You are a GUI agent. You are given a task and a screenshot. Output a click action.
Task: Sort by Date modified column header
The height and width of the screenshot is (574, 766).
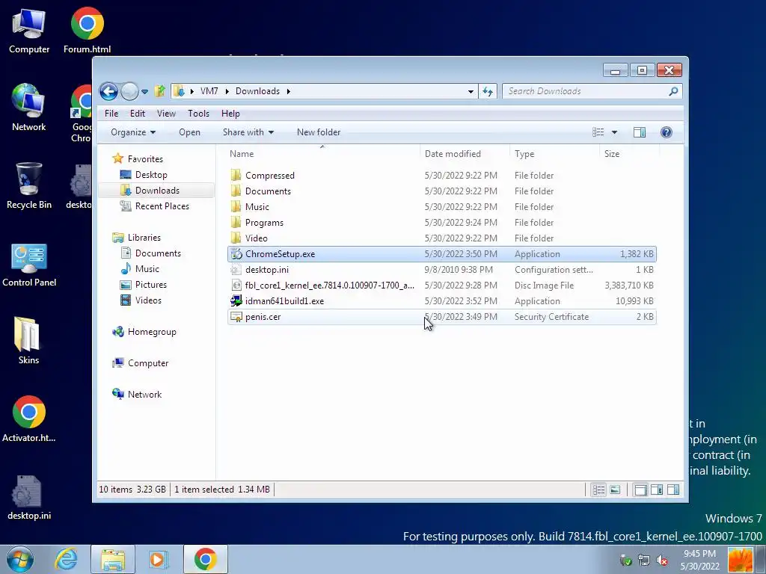click(465, 154)
